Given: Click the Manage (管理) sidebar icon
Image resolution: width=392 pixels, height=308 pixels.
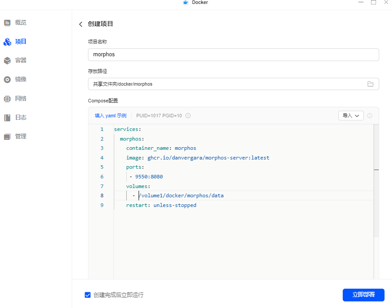Looking at the screenshot, I should [7, 137].
